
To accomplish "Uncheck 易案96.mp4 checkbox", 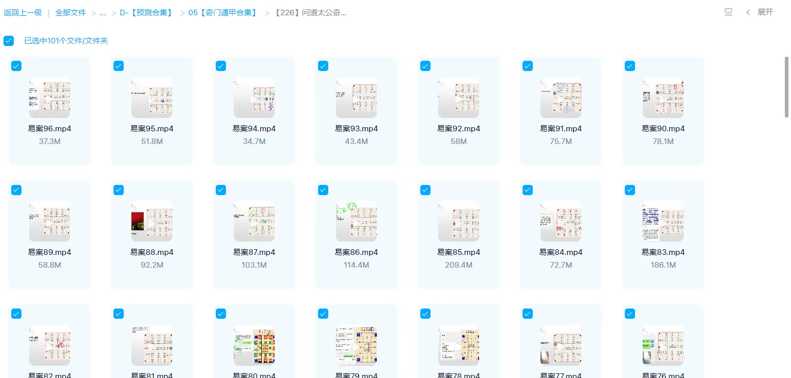I will pos(16,66).
